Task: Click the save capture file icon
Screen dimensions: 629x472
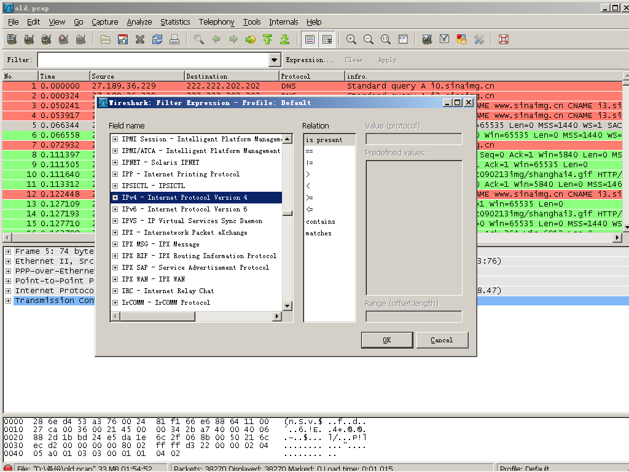Action: (x=123, y=39)
